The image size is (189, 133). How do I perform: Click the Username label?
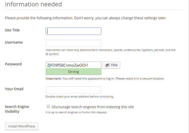[x=14, y=42]
